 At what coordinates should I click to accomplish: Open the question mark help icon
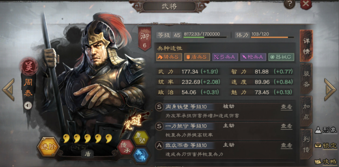tap(289, 4)
